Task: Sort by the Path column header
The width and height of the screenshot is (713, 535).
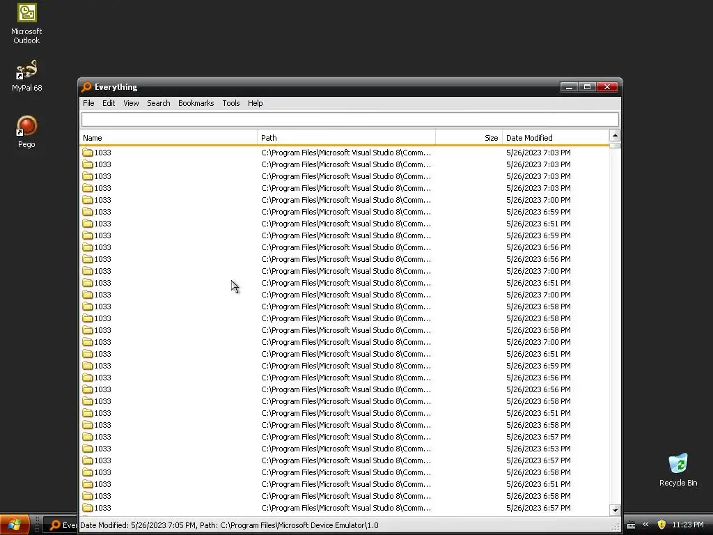Action: pyautogui.click(x=346, y=138)
